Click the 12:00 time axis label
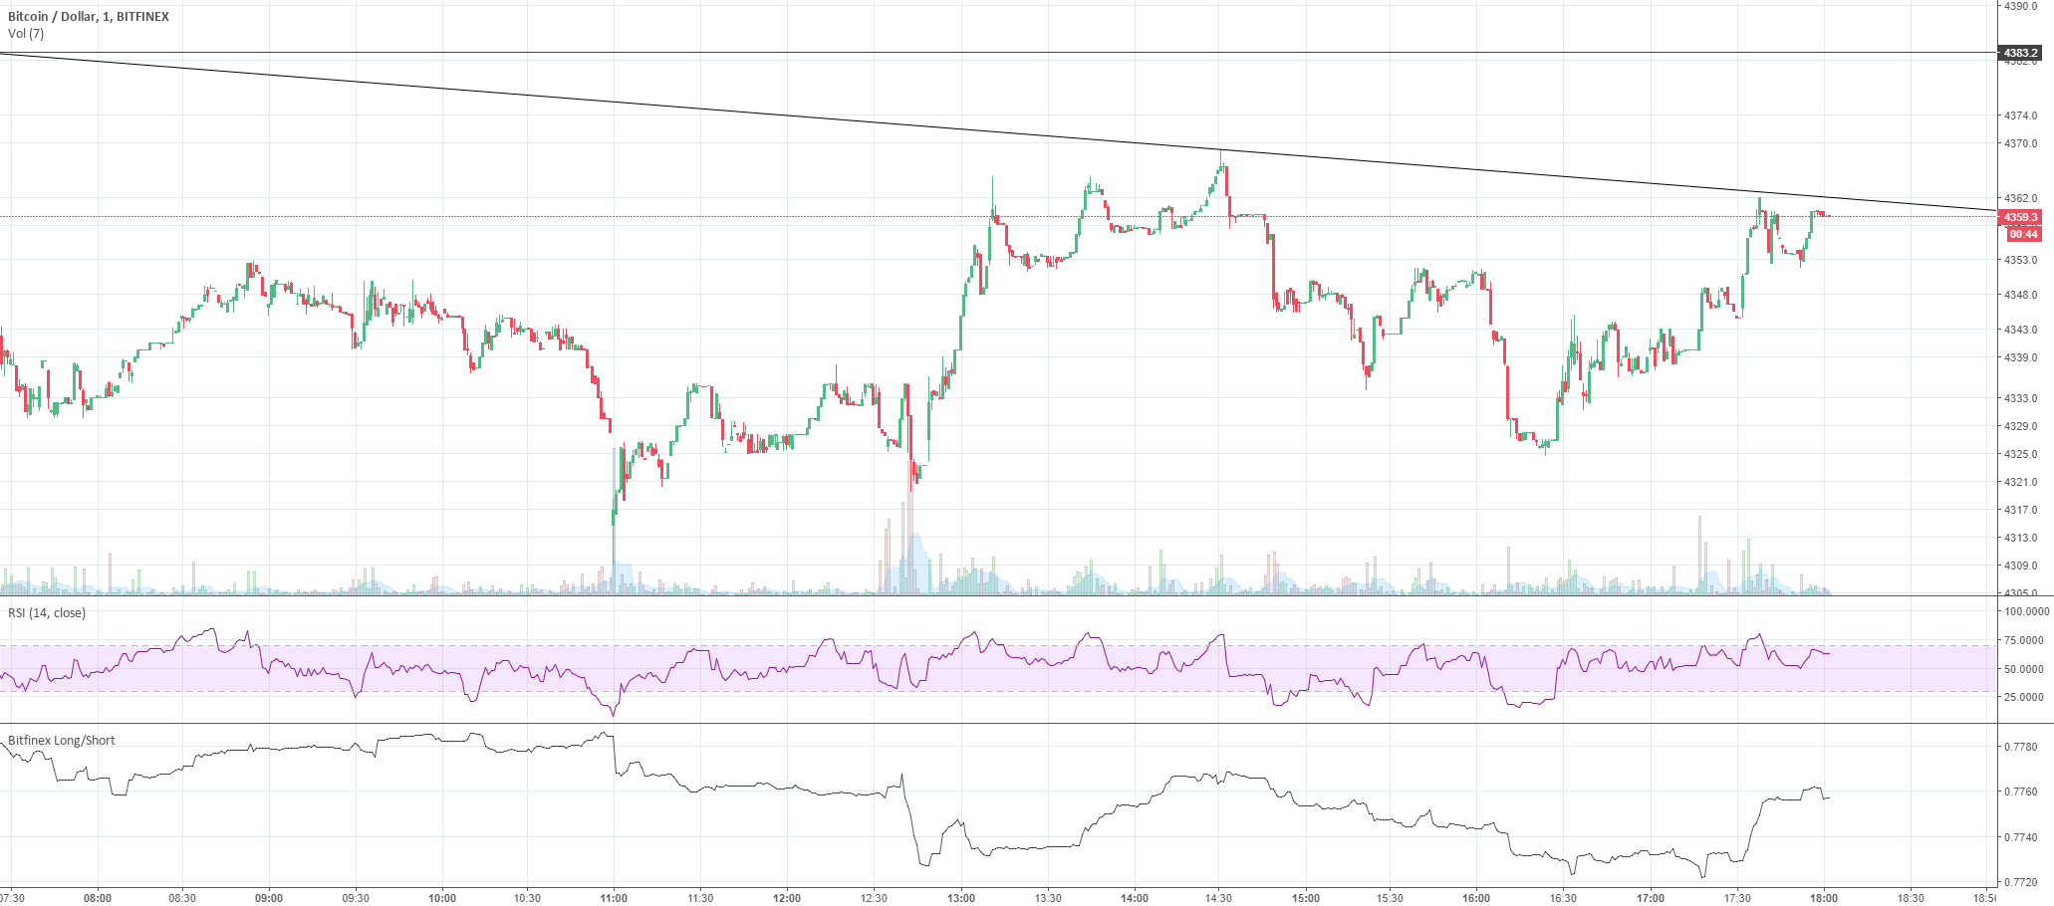The image size is (2054, 906). 787,898
